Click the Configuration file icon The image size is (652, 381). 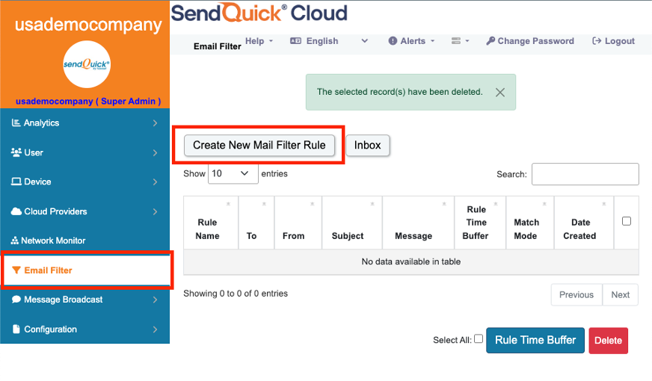16,329
